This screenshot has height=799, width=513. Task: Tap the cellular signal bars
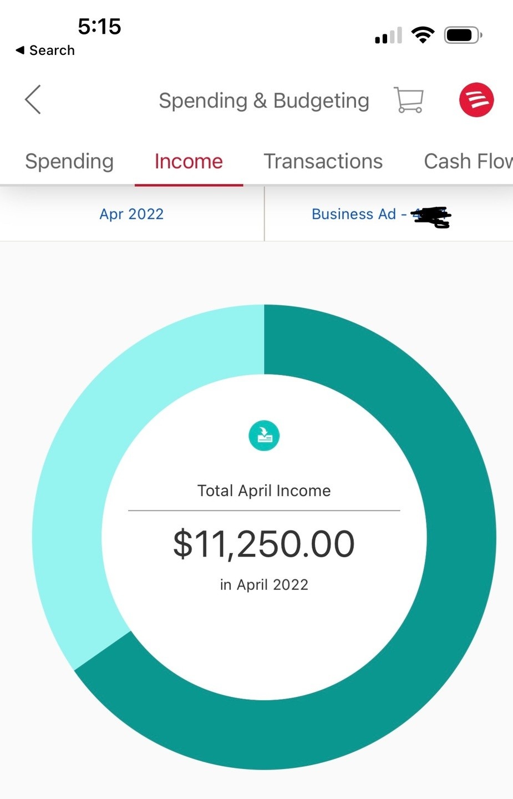click(x=388, y=36)
